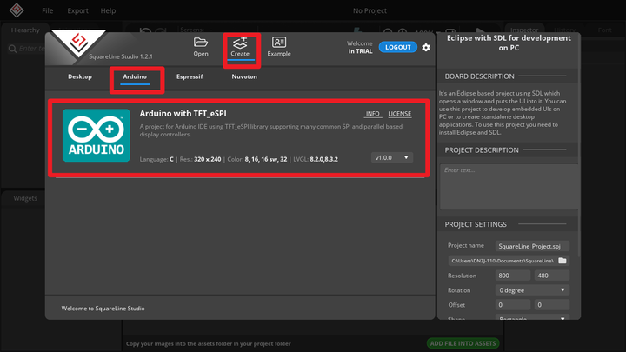Select the History panel tab
This screenshot has height=352, width=626.
(564, 30)
